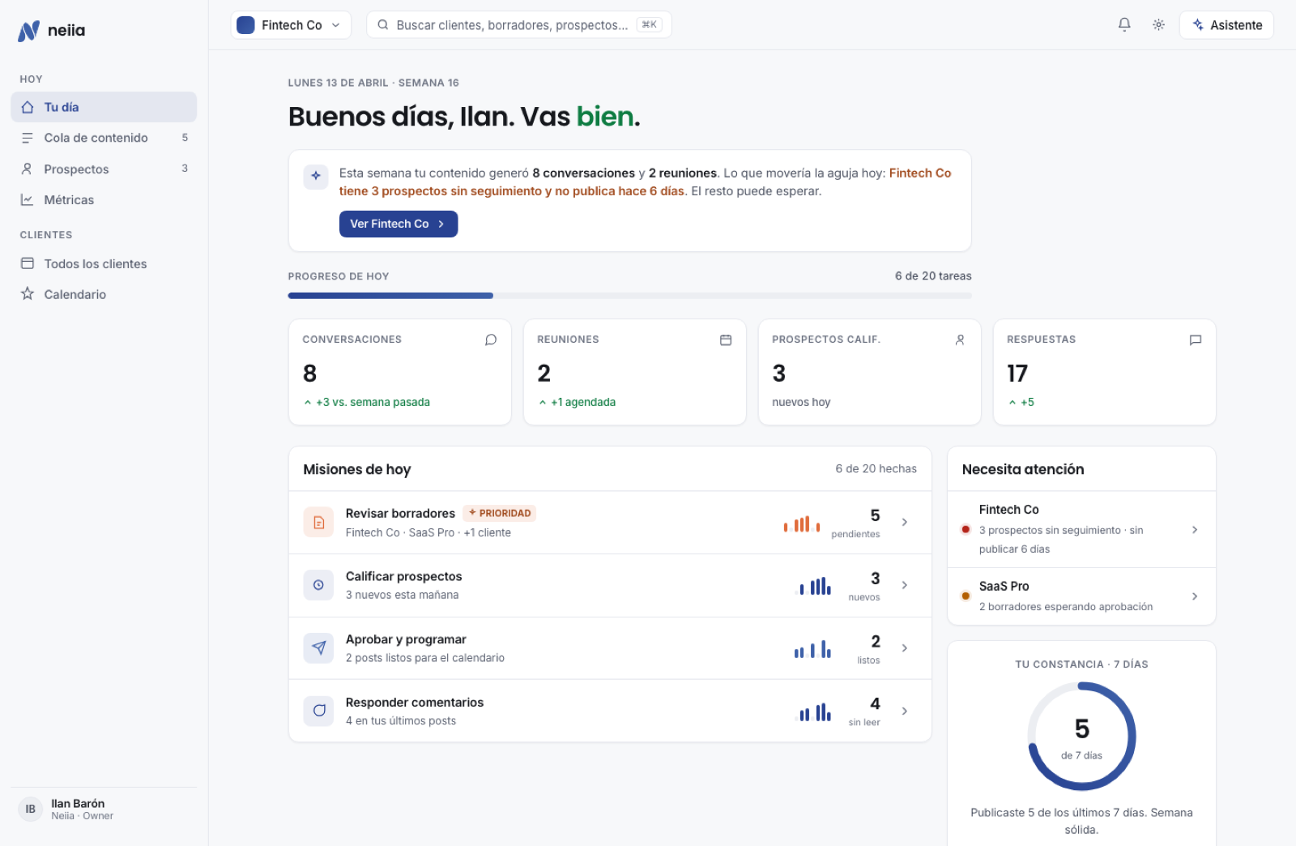Image resolution: width=1296 pixels, height=846 pixels.
Task: Click the sparkle icon in summary card
Action: tap(316, 176)
